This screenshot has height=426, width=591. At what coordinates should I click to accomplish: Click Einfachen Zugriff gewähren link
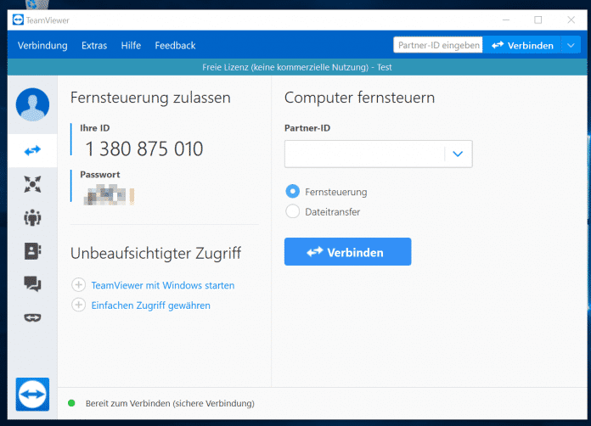coord(150,305)
